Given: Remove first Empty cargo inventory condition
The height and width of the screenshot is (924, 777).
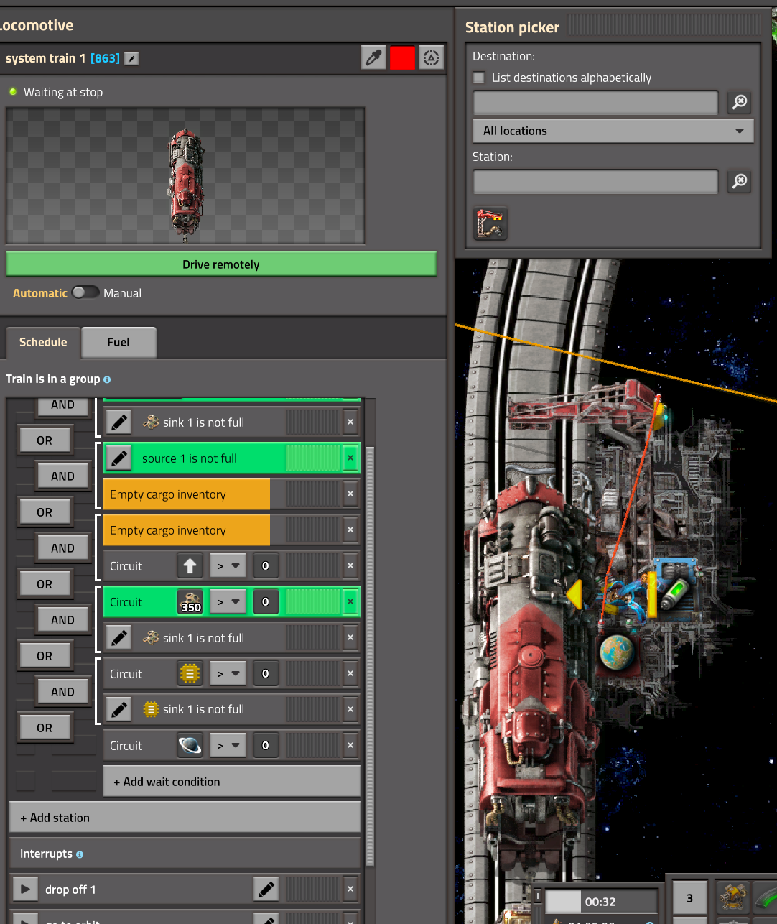Looking at the screenshot, I should pos(350,494).
